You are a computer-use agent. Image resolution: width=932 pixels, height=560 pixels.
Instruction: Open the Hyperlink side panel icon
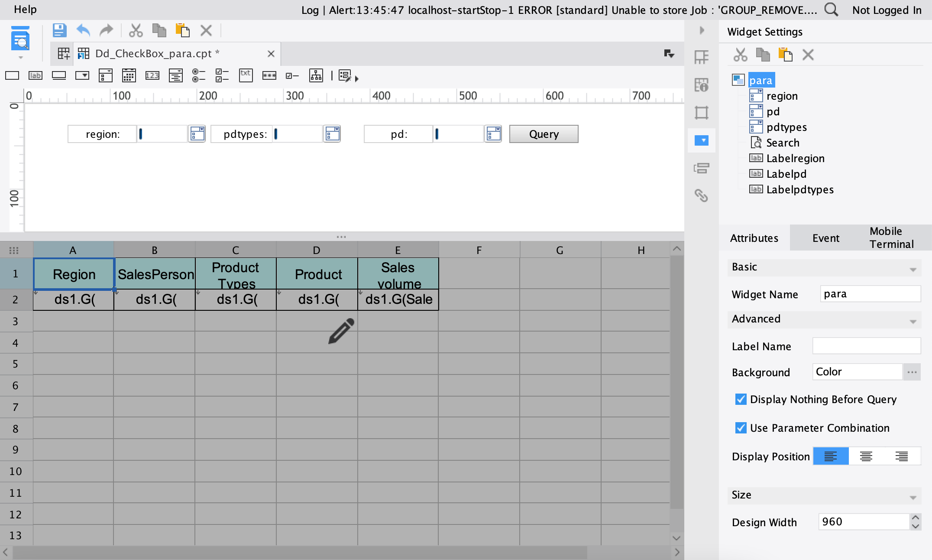(x=701, y=196)
